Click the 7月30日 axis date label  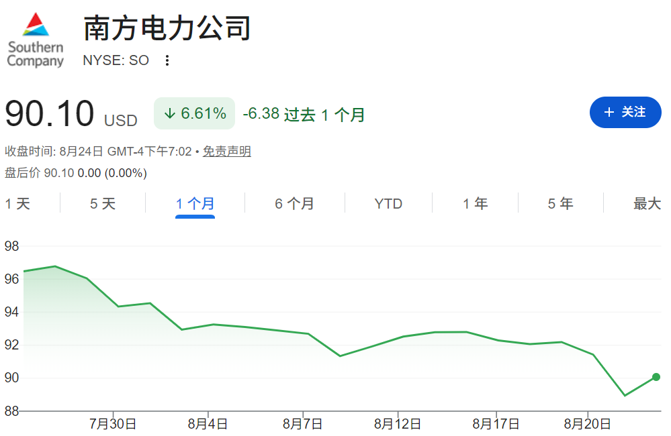pos(113,424)
